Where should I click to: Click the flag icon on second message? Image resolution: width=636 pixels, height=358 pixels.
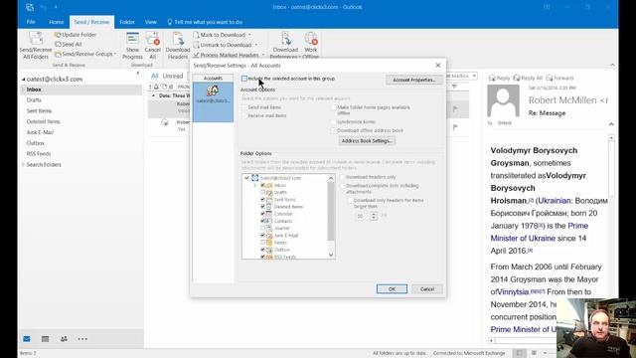tap(455, 127)
